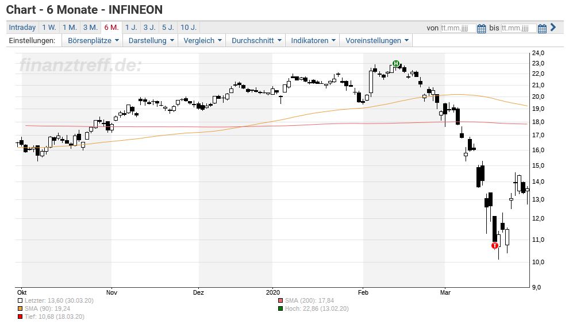
Task: Expand the Darstellung dropdown
Action: 151,41
